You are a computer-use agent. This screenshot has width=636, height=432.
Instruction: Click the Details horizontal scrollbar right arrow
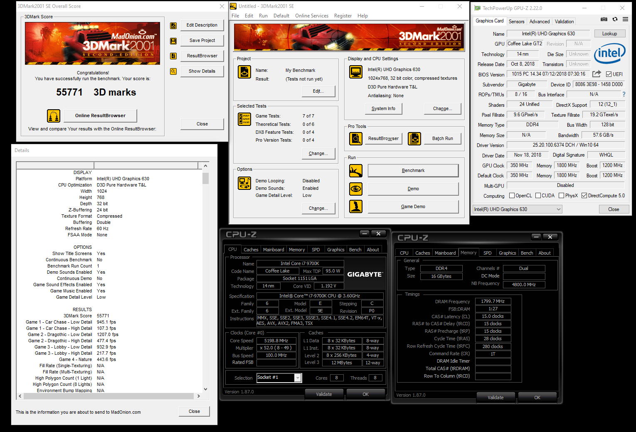click(199, 396)
